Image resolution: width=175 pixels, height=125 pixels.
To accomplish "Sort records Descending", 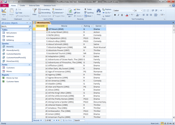I will (44, 13).
